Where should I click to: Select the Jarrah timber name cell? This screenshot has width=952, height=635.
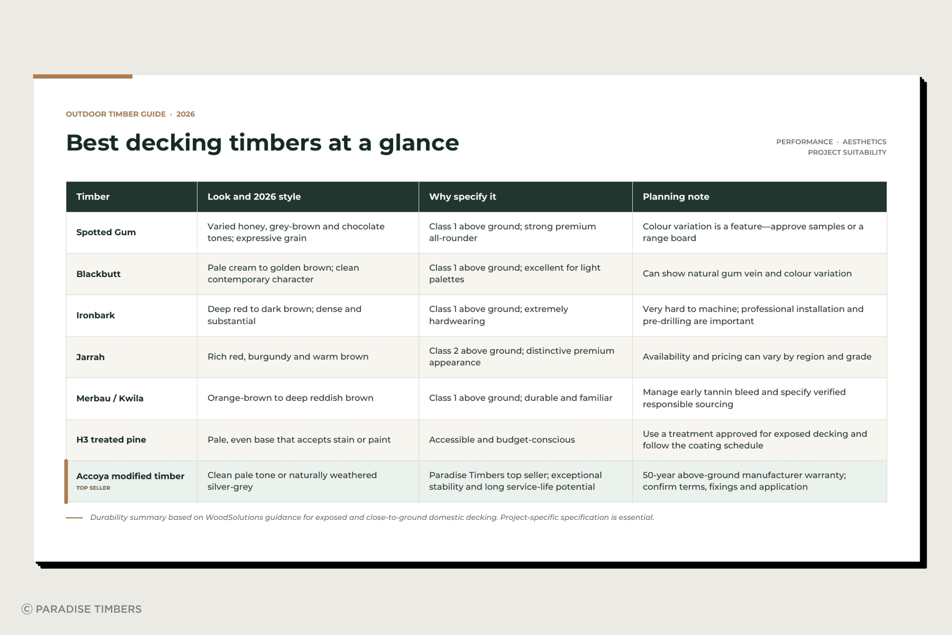coord(131,357)
